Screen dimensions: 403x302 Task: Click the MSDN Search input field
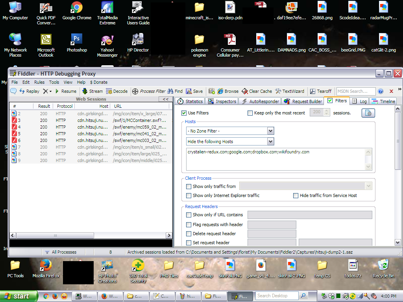click(x=356, y=91)
